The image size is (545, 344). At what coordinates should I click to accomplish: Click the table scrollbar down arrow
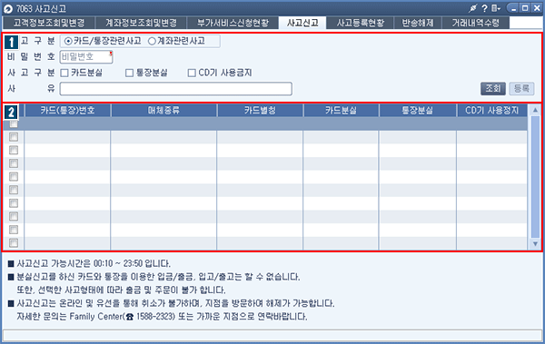pyautogui.click(x=535, y=244)
